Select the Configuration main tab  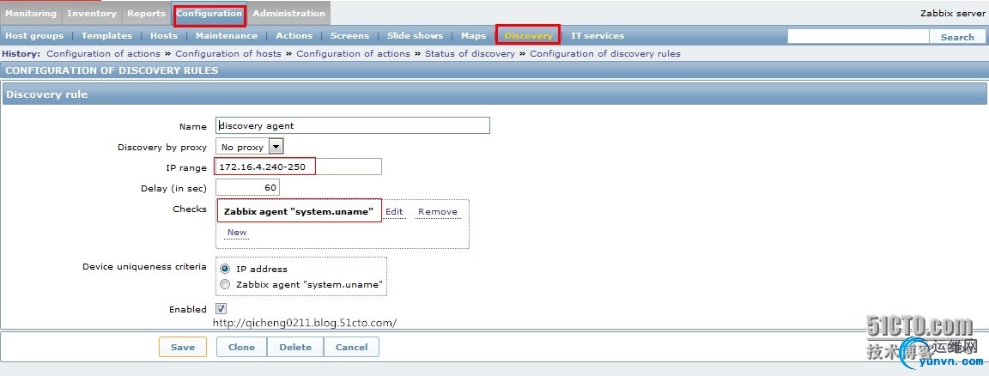pos(209,13)
